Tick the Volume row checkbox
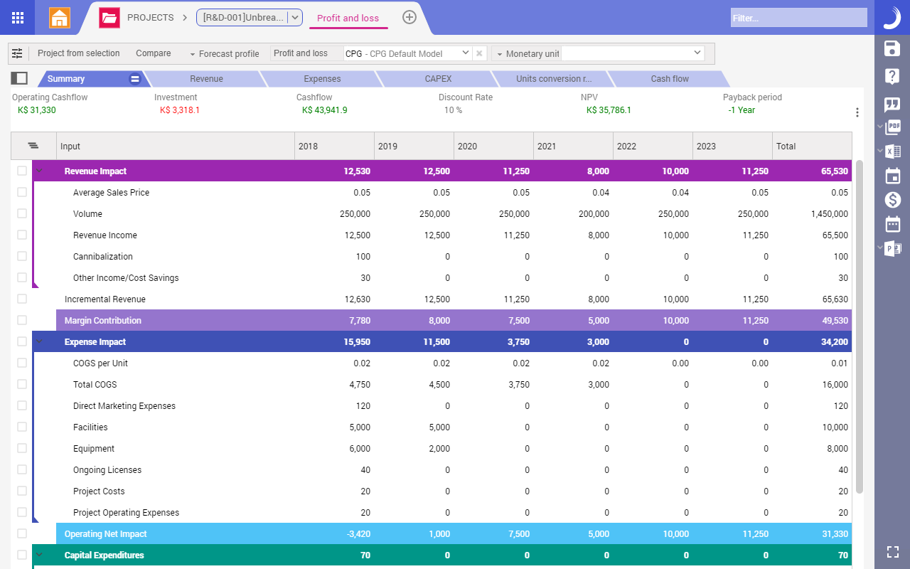This screenshot has width=910, height=569. point(22,213)
